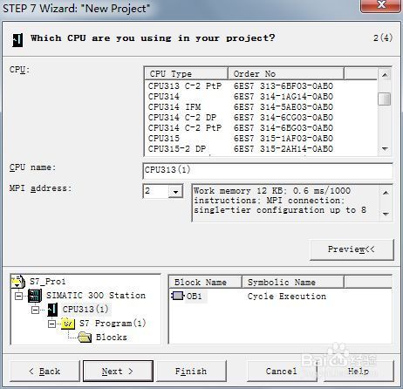This screenshot has height=389, width=403.
Task: Click the Order No column header
Action: point(286,74)
